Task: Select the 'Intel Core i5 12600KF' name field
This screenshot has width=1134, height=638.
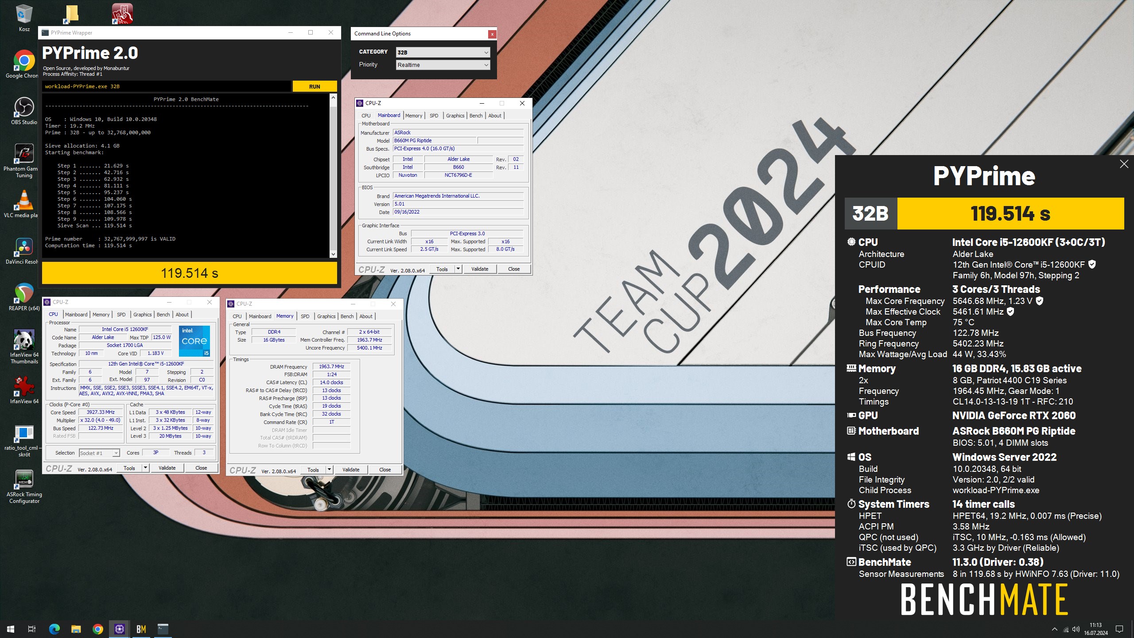Action: pos(125,329)
